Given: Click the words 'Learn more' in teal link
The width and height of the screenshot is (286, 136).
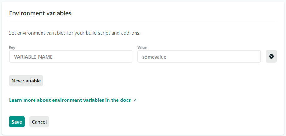Looking at the screenshot, I should click(22, 100).
